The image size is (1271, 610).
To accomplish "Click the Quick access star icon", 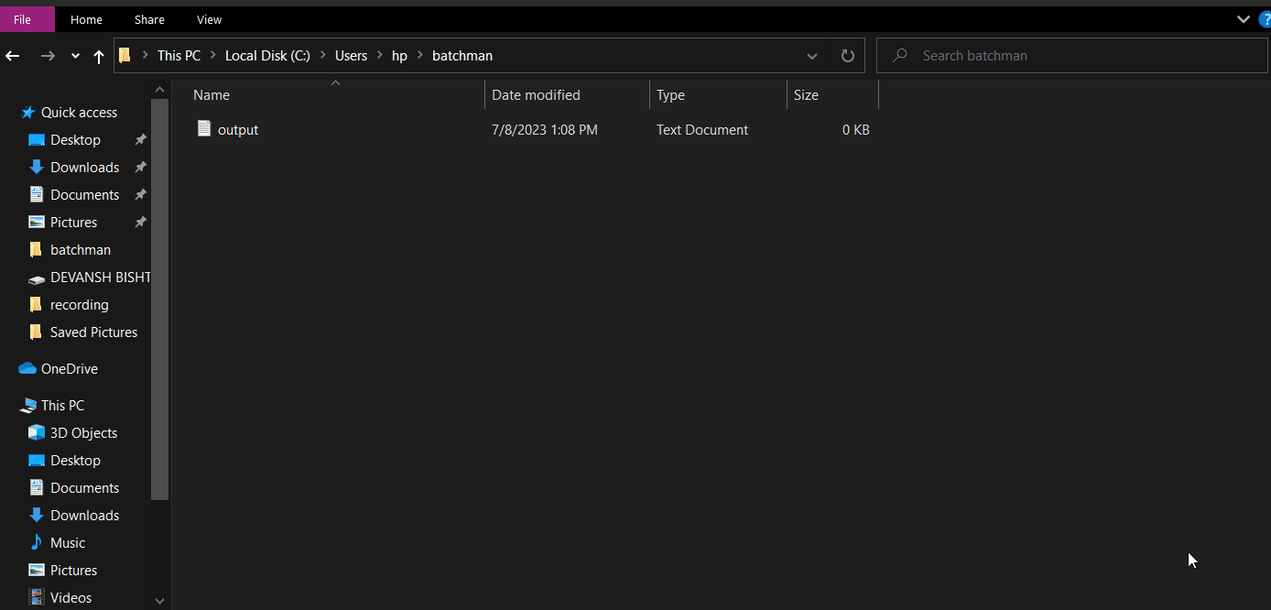I will [x=27, y=112].
